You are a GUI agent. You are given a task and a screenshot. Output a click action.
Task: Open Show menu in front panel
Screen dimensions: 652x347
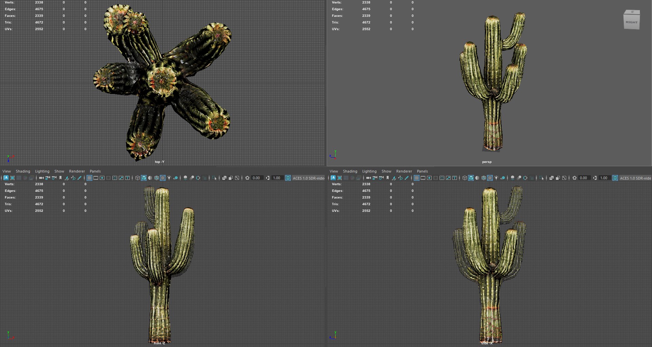tap(59, 171)
